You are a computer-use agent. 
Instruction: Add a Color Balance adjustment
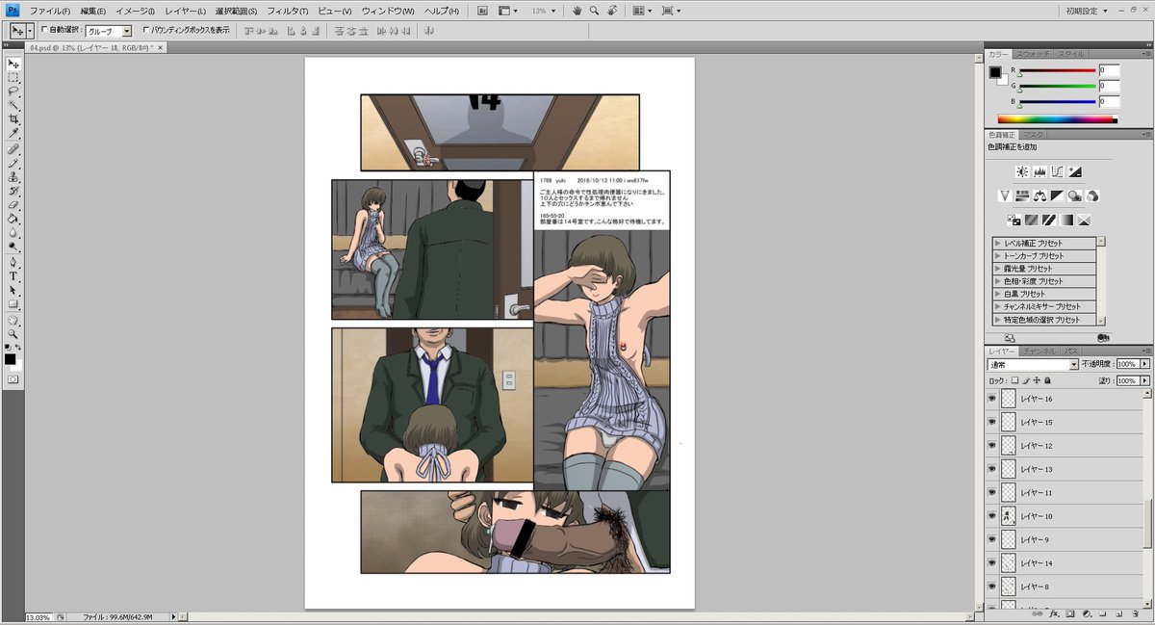pyautogui.click(x=1040, y=195)
